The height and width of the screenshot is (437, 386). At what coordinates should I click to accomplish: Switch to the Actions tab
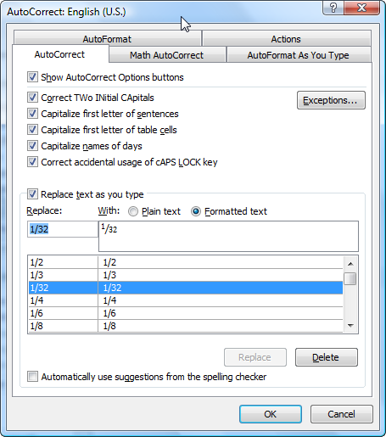point(286,39)
